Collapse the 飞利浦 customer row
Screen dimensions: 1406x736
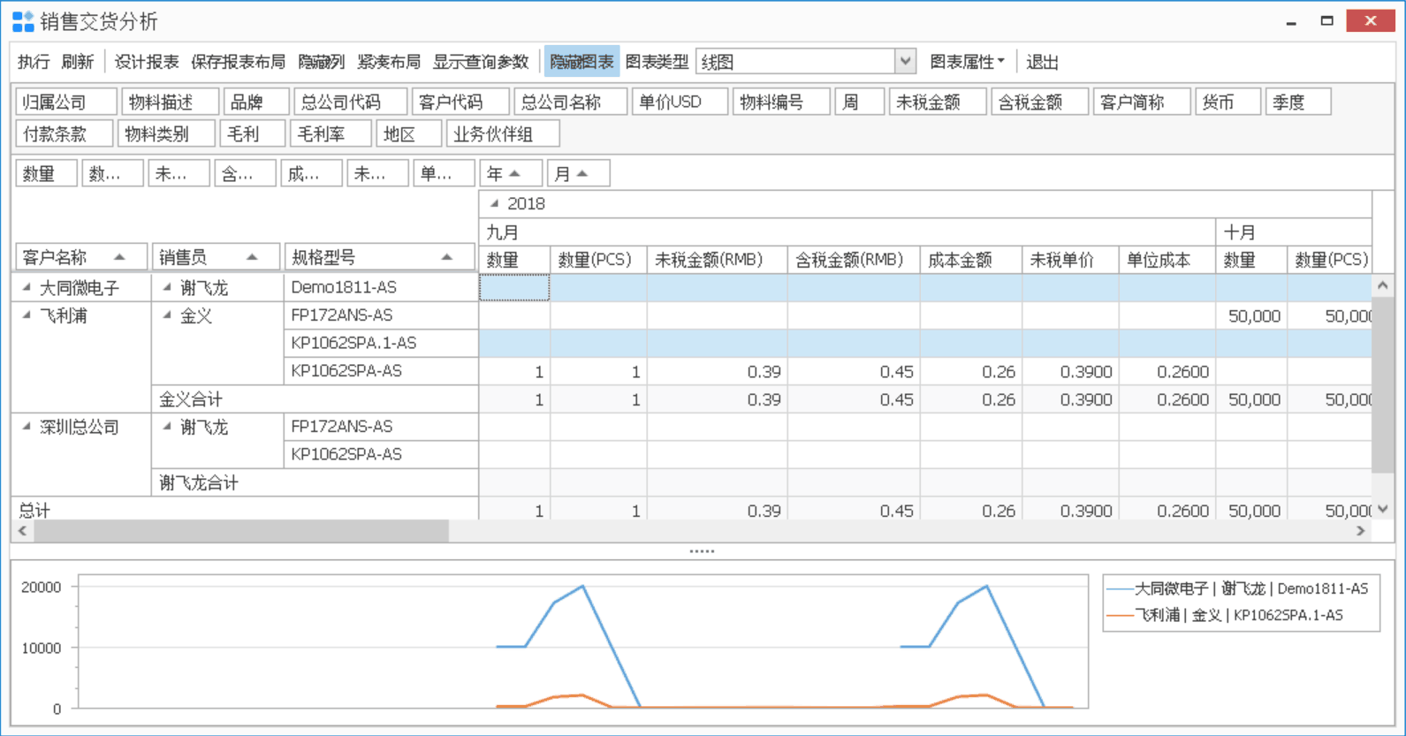(x=27, y=315)
